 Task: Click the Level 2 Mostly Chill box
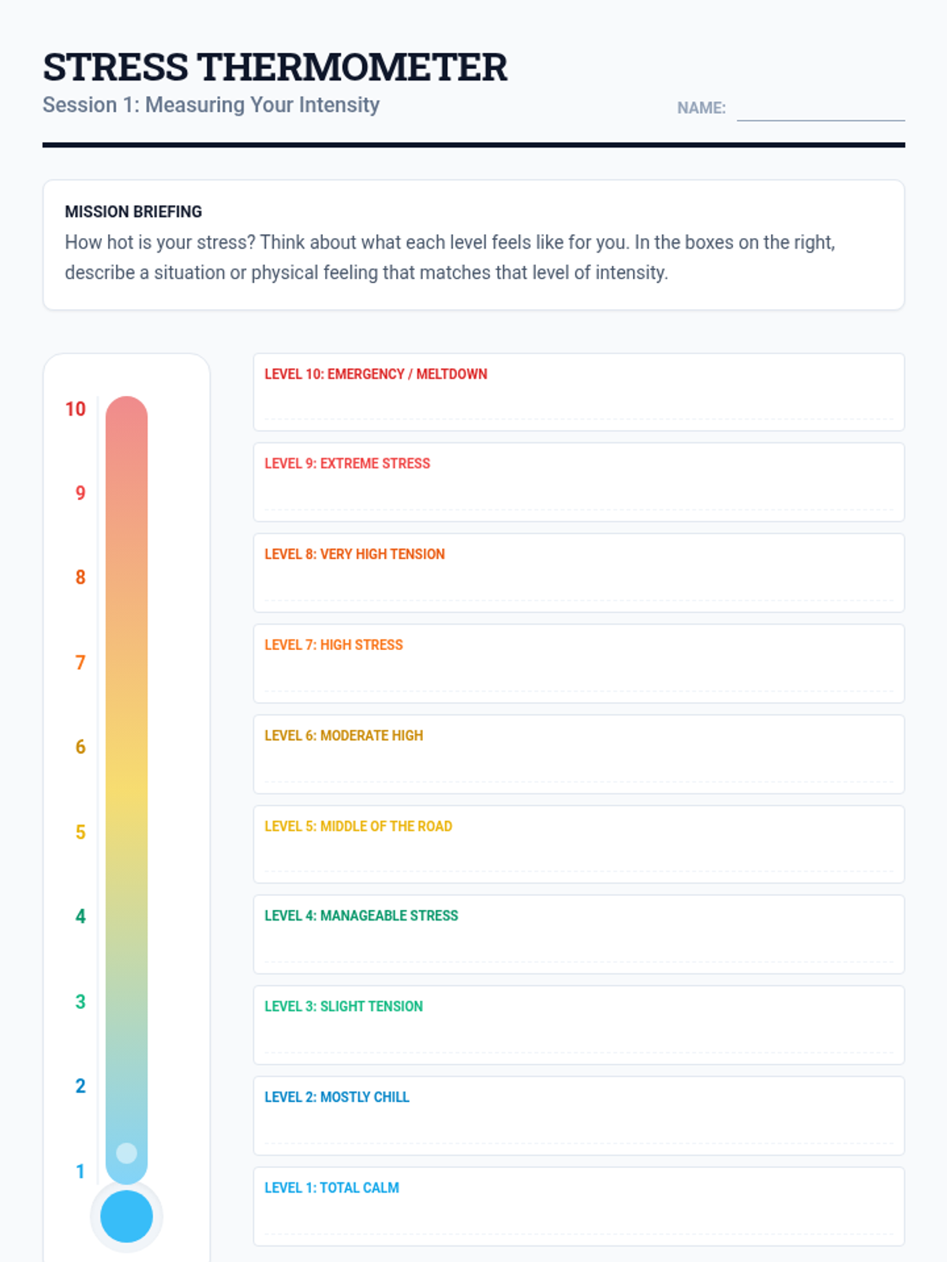[578, 1115]
